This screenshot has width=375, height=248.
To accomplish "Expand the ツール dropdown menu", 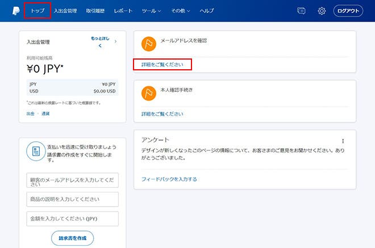I will pos(151,11).
